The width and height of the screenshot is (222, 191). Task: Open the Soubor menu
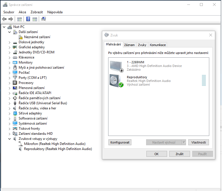(x=9, y=12)
